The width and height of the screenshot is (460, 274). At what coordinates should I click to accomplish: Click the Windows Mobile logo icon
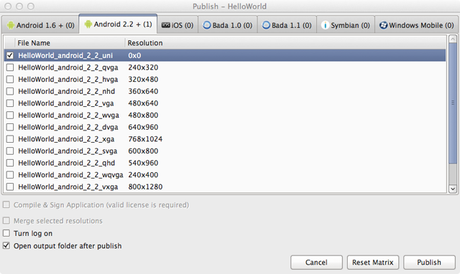(383, 25)
